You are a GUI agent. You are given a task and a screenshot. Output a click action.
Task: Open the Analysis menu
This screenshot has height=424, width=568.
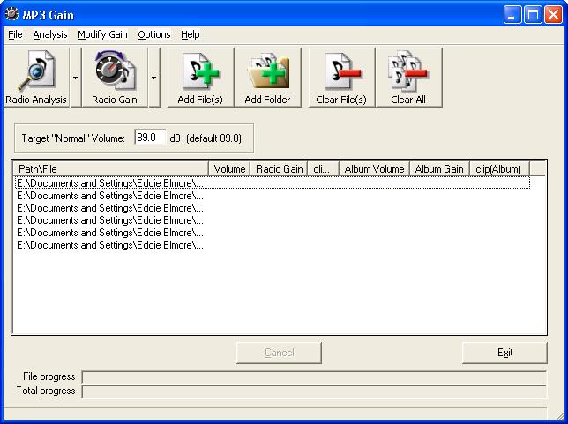pyautogui.click(x=50, y=34)
